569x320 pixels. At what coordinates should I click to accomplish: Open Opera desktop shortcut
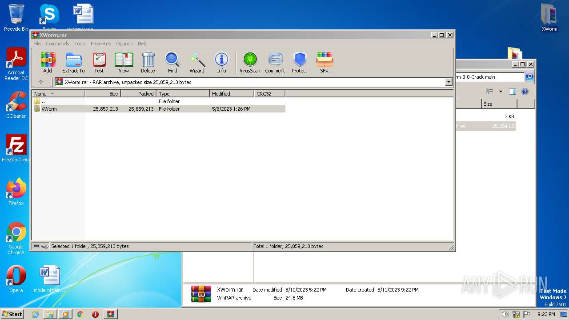16,279
